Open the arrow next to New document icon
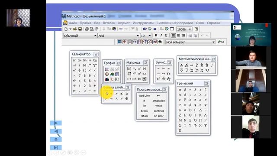The height and width of the screenshot is (156, 277). point(70,29)
